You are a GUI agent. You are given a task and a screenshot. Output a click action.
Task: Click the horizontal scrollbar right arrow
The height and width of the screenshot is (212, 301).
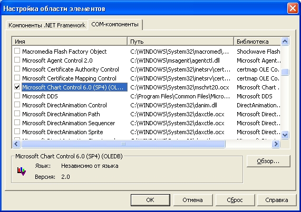click(276, 144)
